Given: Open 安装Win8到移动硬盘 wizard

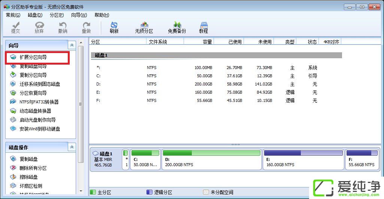Looking at the screenshot, I should coord(35,129).
